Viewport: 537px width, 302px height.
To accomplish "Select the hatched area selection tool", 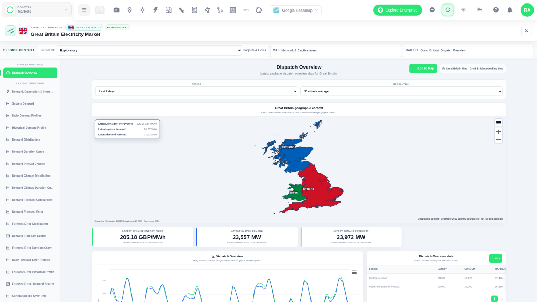I will coord(194,10).
